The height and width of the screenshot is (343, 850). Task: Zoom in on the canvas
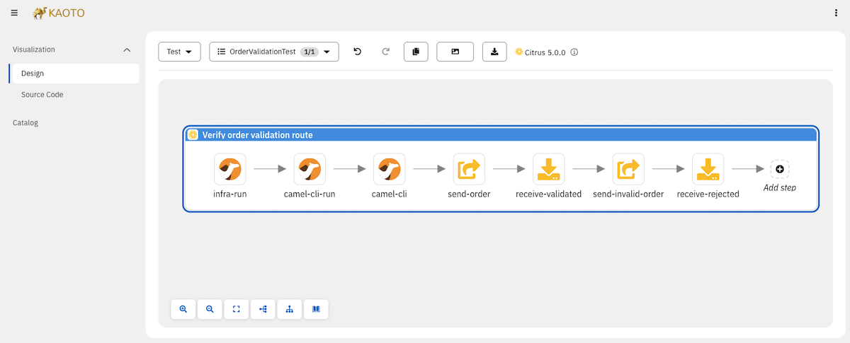click(183, 309)
